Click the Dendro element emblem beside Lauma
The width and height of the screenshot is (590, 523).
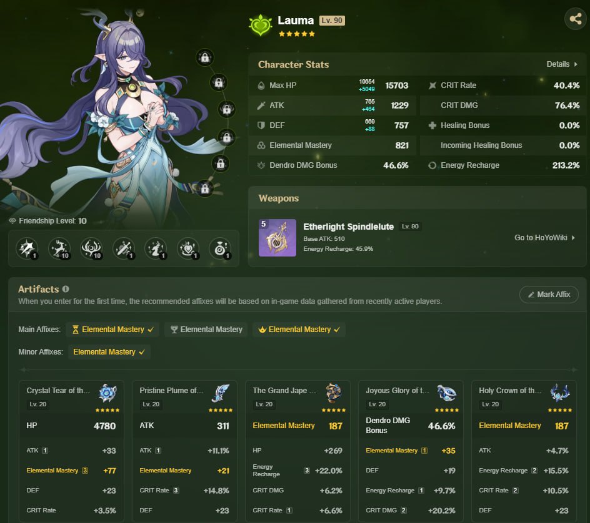pos(261,25)
